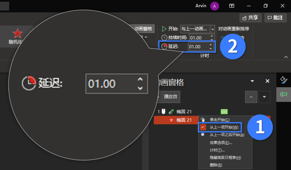
Task: Move animation earlier with up arrow button
Action: tap(251, 97)
